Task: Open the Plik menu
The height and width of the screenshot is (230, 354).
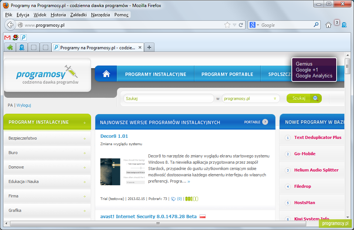Action: click(x=9, y=15)
